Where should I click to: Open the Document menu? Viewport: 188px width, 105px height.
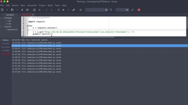tap(32, 5)
